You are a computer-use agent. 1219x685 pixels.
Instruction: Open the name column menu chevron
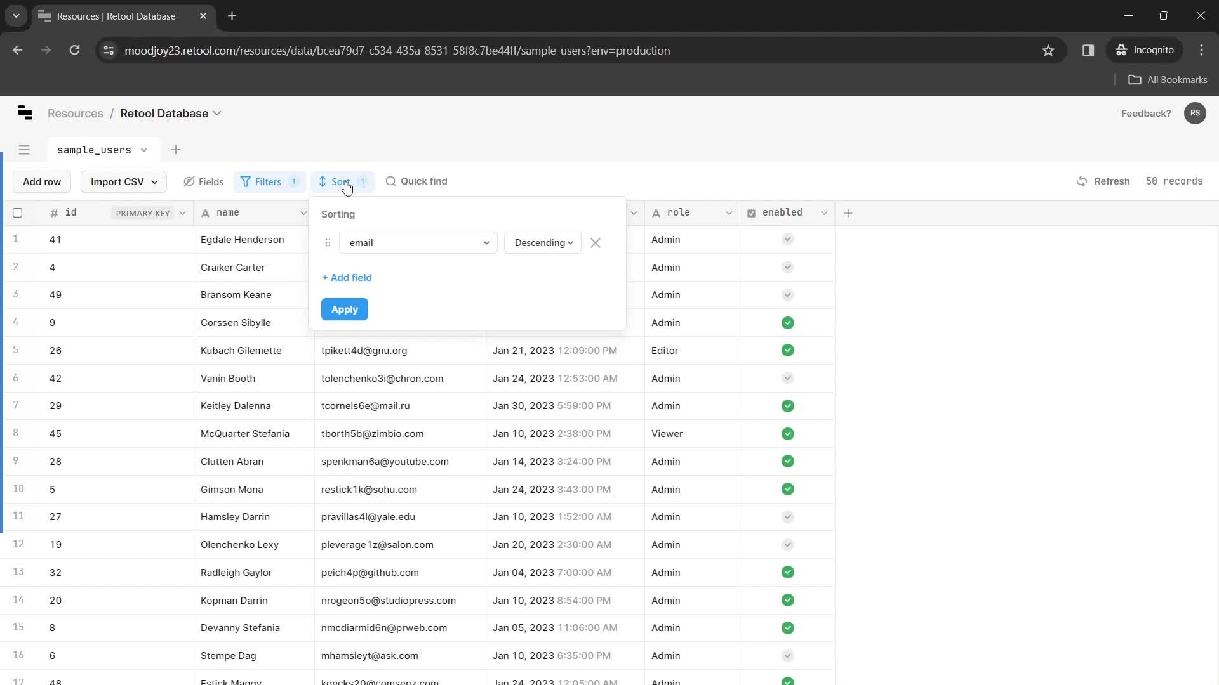pyautogui.click(x=303, y=213)
